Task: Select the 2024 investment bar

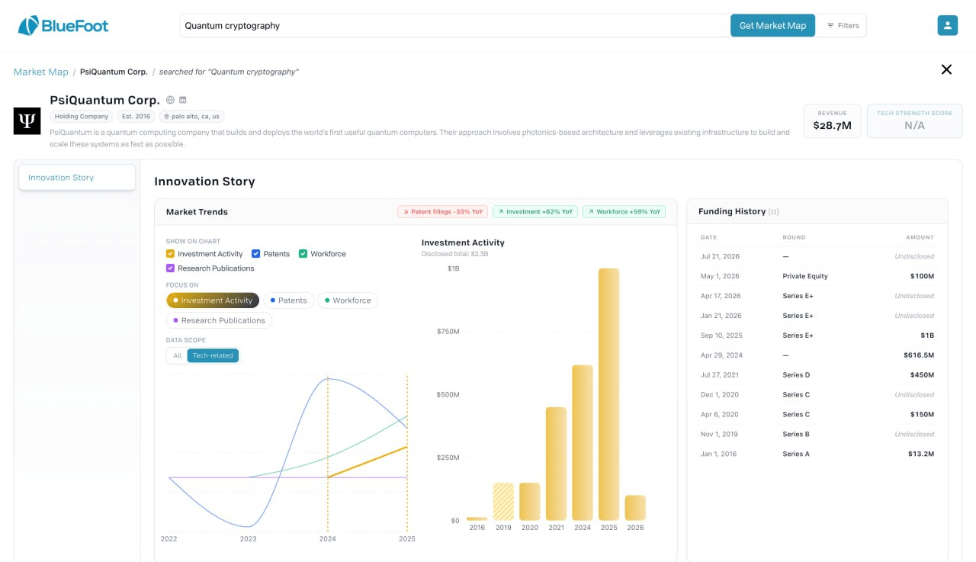Action: 583,443
